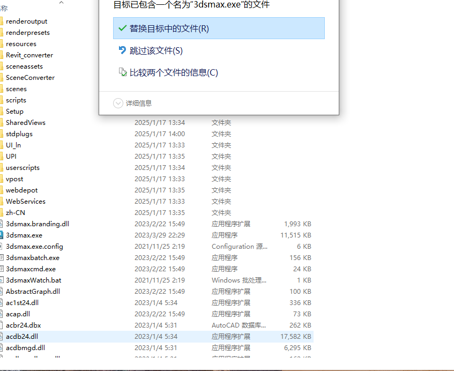
Task: Click the 1,993 KB size value
Action: click(x=297, y=224)
